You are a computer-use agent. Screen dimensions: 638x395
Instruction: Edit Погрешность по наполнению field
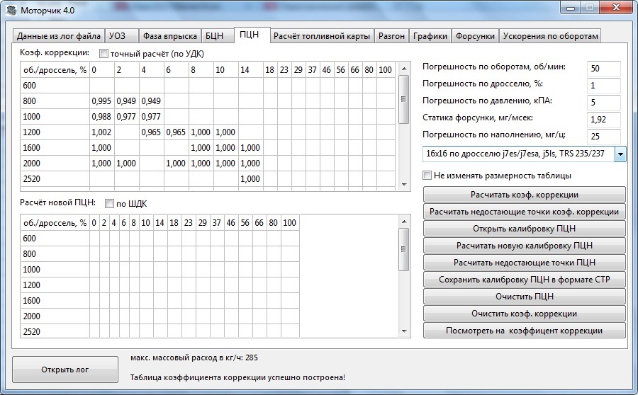click(x=604, y=137)
